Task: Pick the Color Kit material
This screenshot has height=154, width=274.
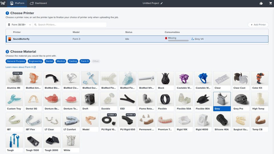Action: click(x=260, y=81)
